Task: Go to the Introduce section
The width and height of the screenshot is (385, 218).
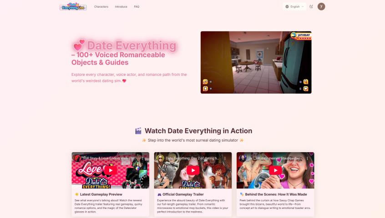Action: (121, 7)
